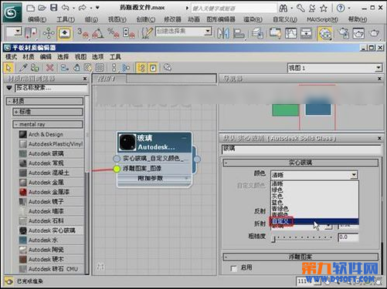Click the Edit Named Selection Sets icon
This screenshot has height=289, width=387.
pos(148,33)
